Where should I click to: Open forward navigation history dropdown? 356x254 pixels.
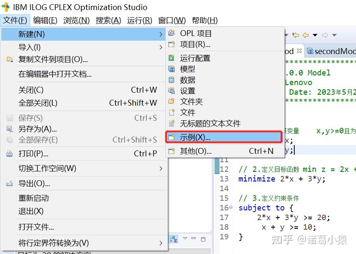334,35
